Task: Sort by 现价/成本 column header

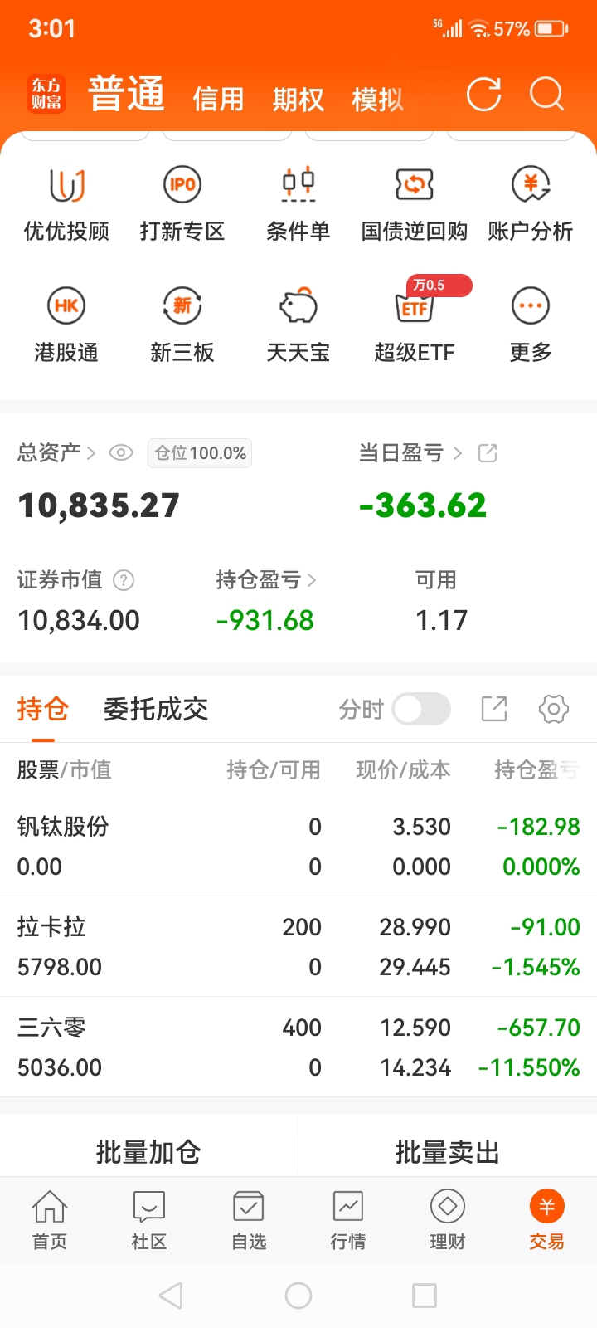Action: point(403,770)
